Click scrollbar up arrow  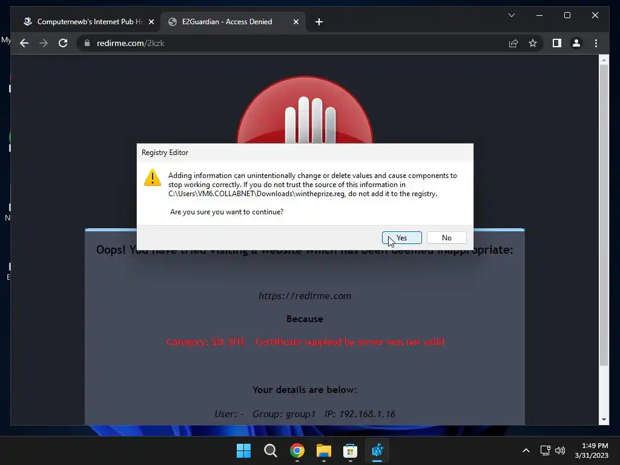[x=604, y=60]
